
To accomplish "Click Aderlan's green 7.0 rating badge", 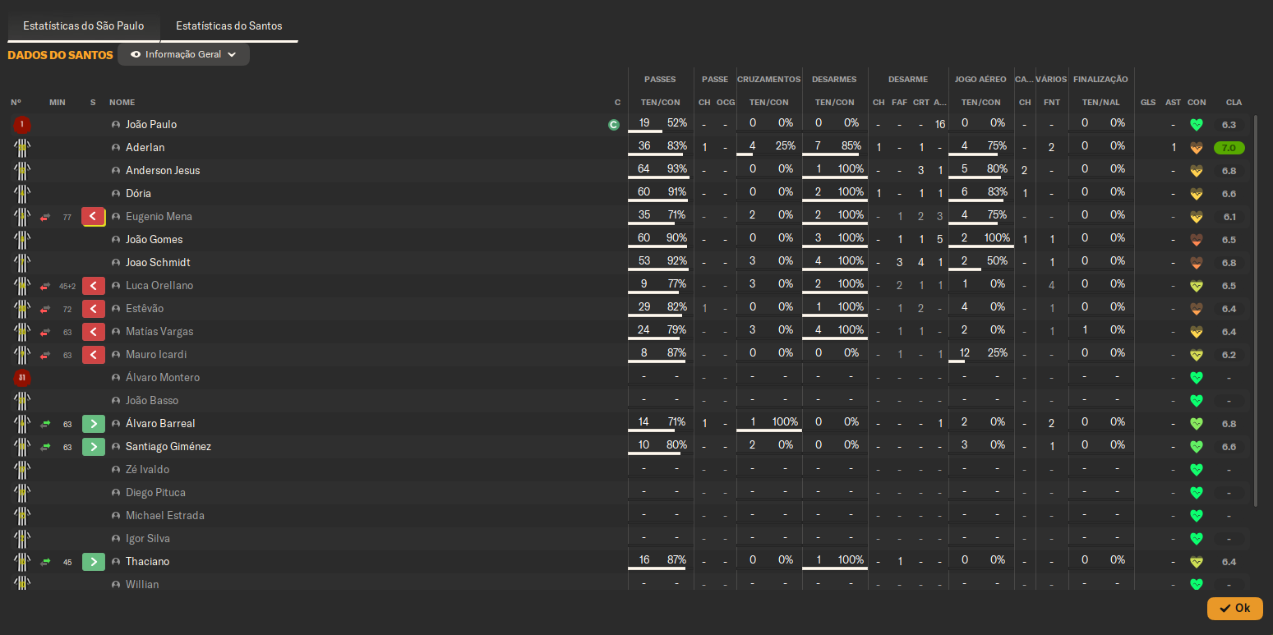I will click(1229, 148).
